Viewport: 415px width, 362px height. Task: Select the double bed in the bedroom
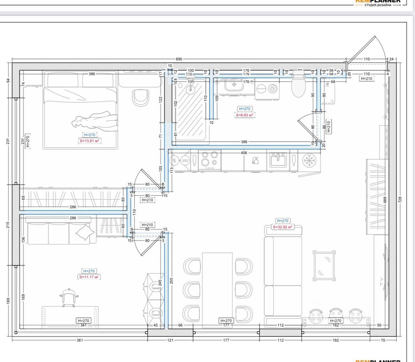tap(80, 110)
